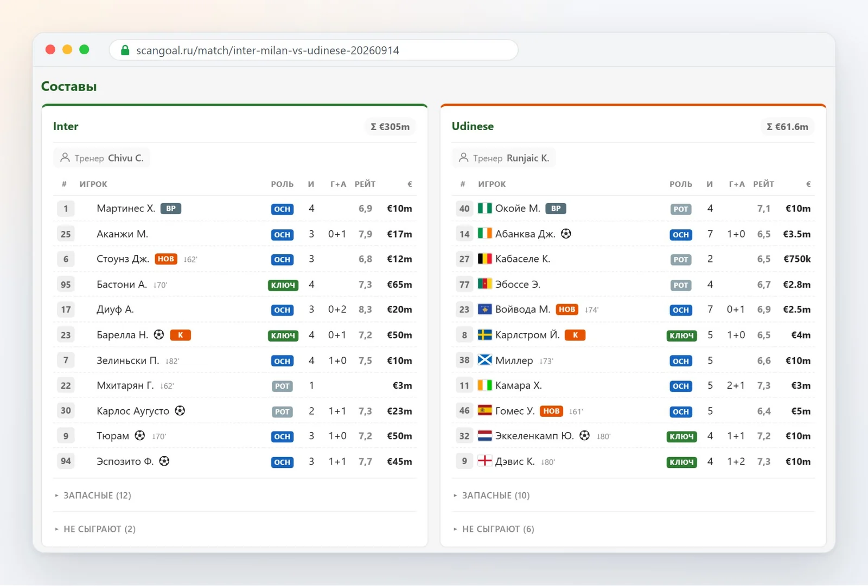The image size is (868, 586).
Task: Click the goal ball icon next to Абанква Дж.
Action: pos(566,234)
